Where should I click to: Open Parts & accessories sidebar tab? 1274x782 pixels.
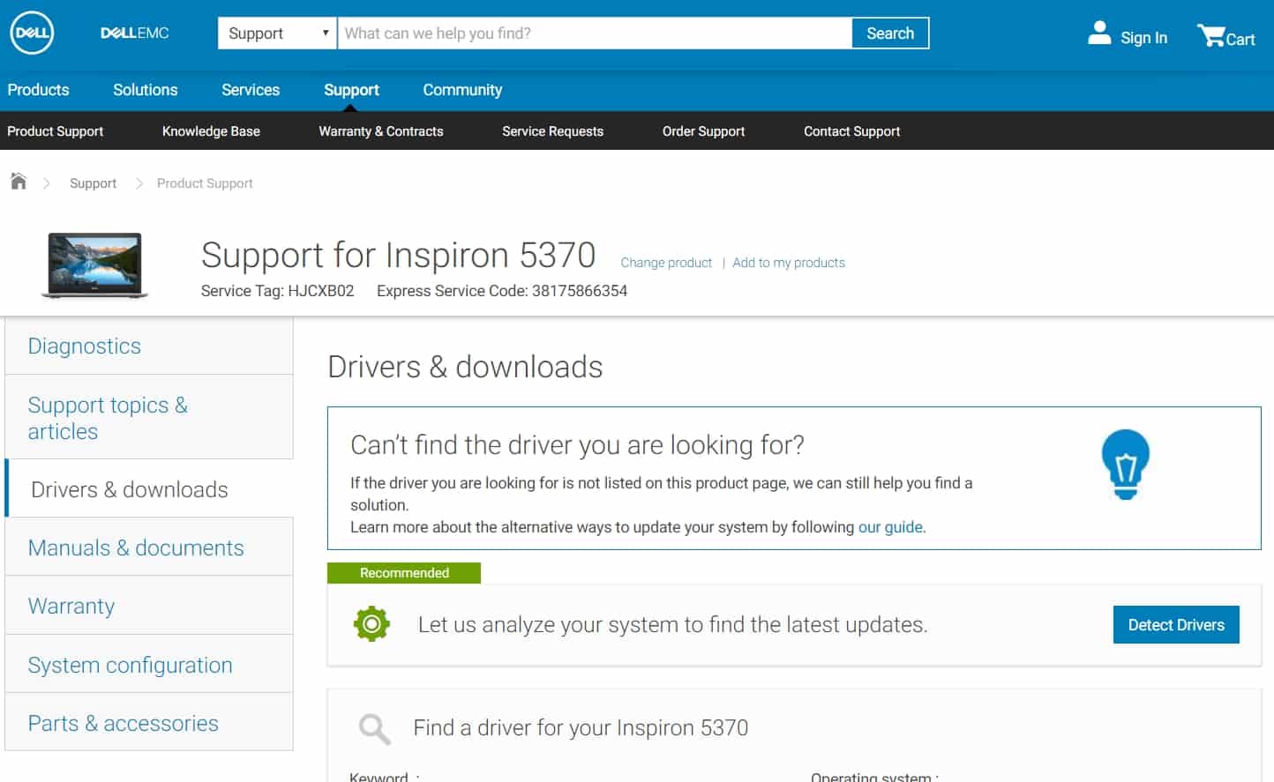click(149, 722)
